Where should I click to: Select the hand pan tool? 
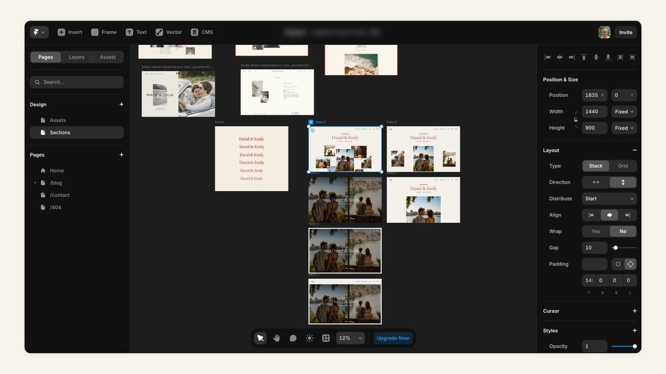276,338
